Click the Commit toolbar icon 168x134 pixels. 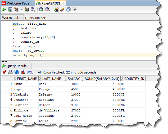coord(41,10)
